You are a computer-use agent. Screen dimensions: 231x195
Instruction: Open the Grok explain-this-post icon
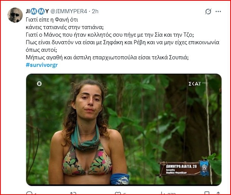pos(208,12)
